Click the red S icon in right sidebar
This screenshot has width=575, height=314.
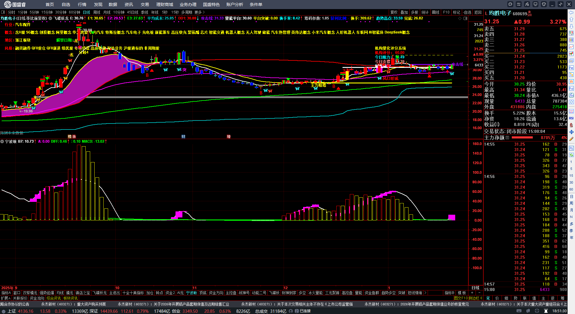coord(571,125)
